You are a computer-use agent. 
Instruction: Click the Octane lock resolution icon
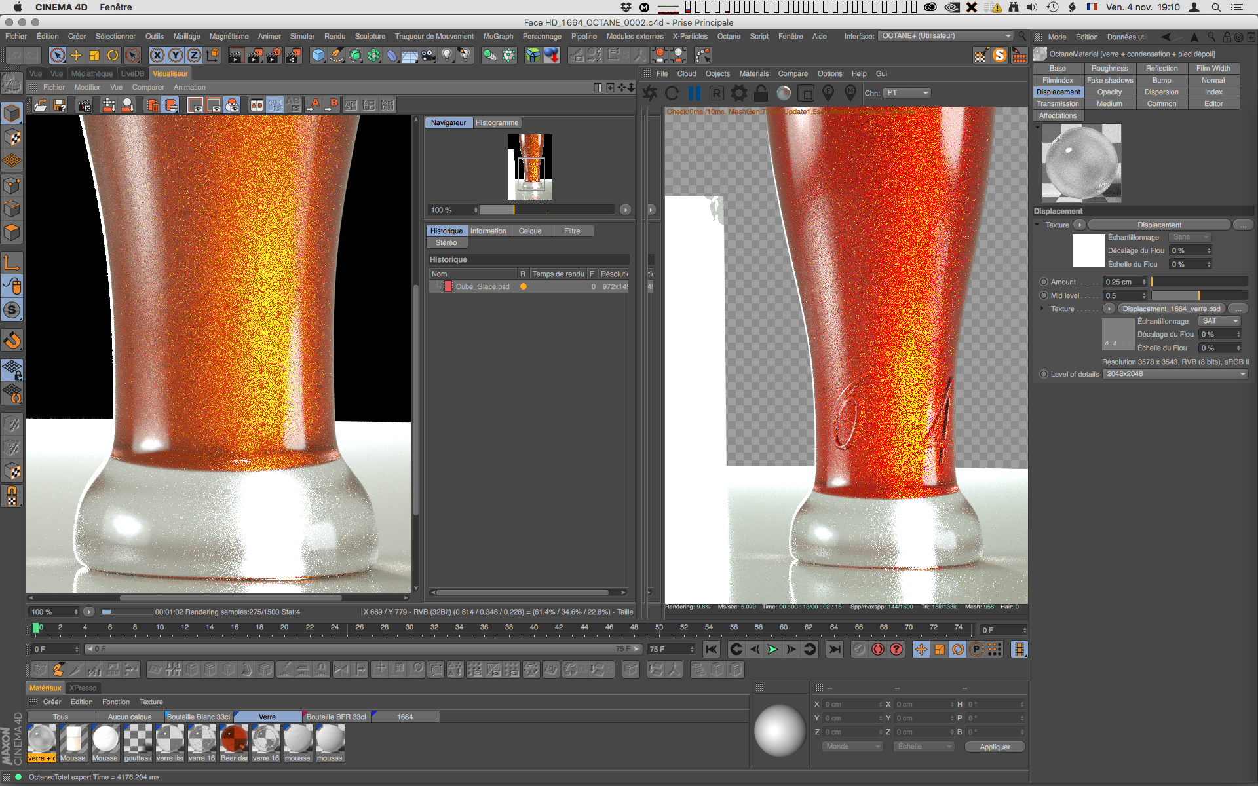pos(761,93)
